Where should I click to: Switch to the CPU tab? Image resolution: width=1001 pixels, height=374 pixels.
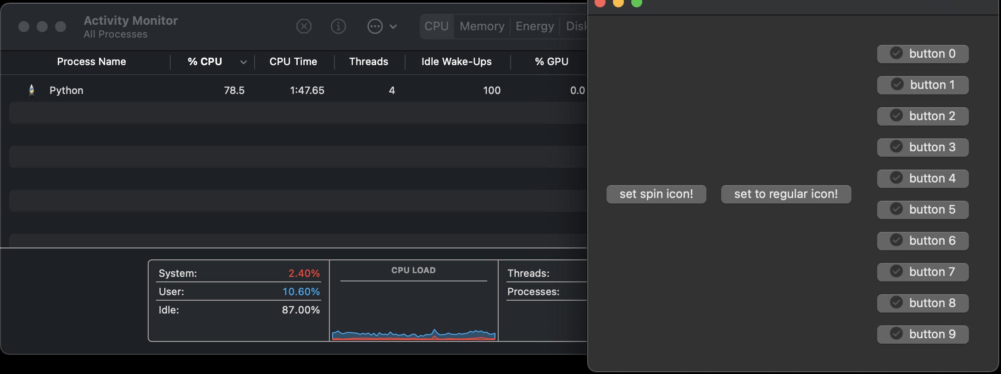pyautogui.click(x=436, y=26)
